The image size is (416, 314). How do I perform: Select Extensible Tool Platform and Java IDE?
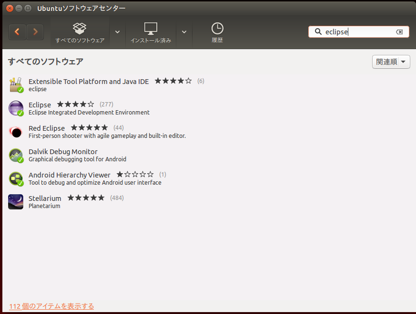point(89,81)
